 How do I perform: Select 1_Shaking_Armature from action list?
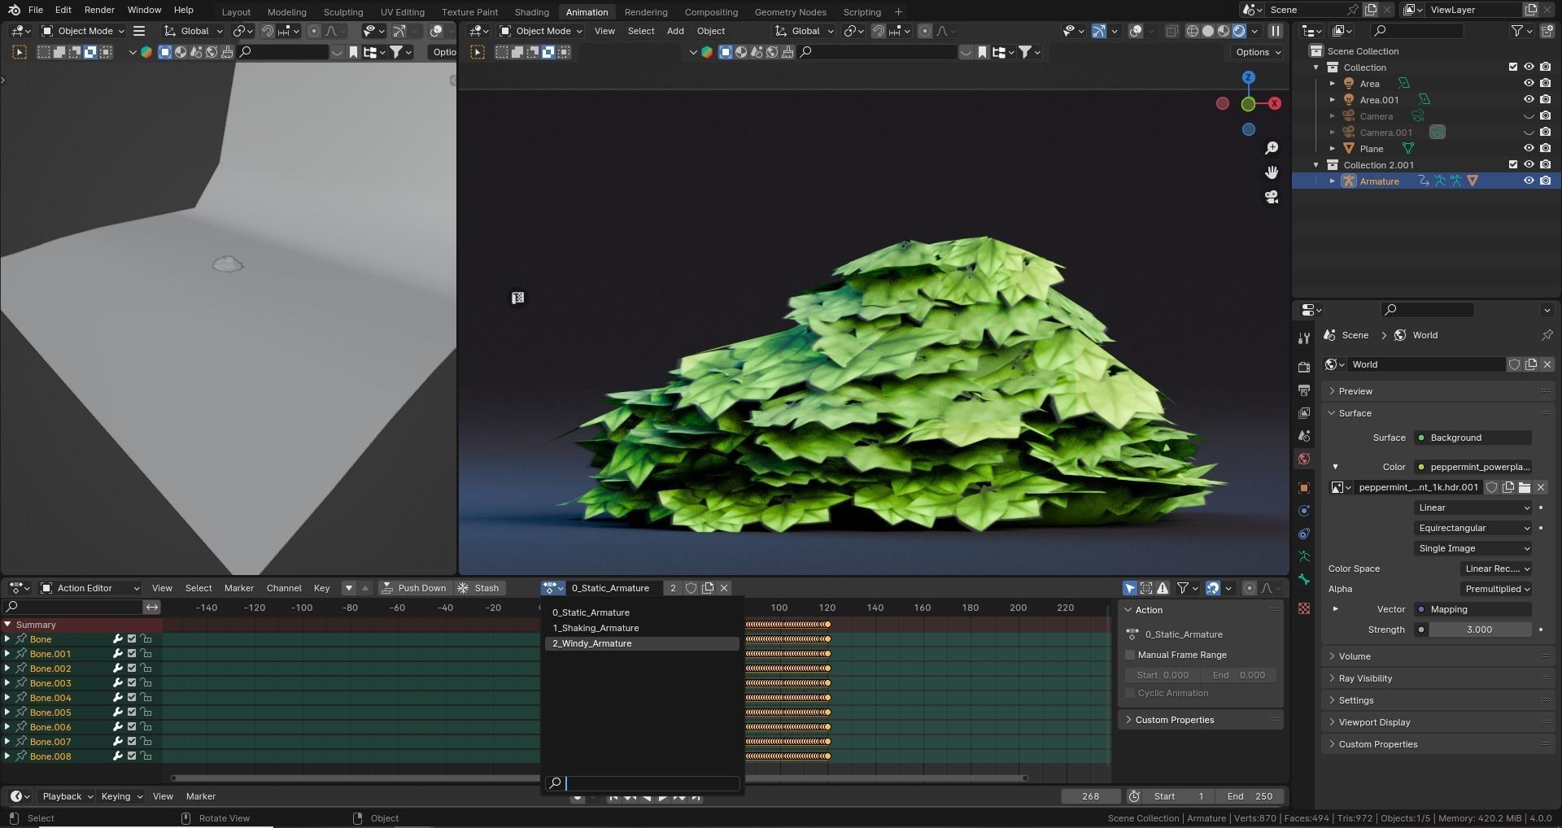[x=642, y=628]
